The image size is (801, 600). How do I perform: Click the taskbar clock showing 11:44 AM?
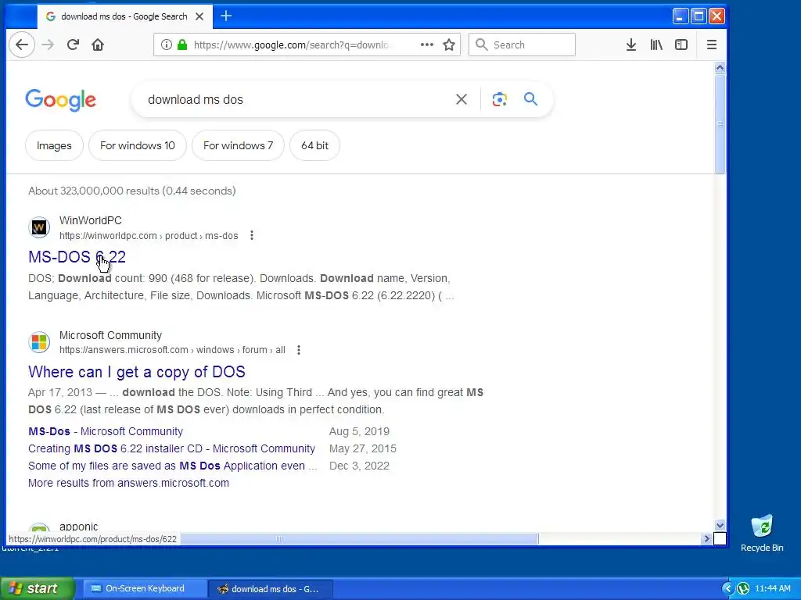click(x=772, y=589)
